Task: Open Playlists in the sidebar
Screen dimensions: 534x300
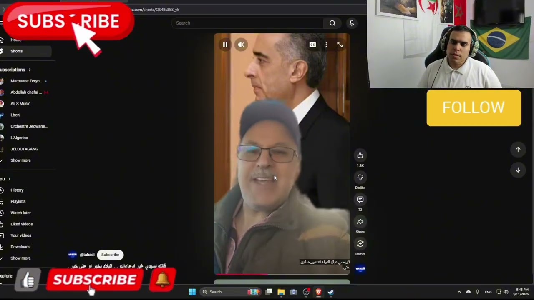Action: tap(18, 201)
